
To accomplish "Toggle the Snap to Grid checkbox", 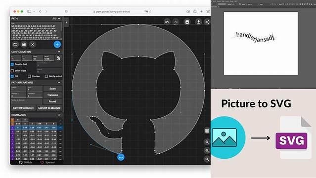I will click(x=12, y=64).
